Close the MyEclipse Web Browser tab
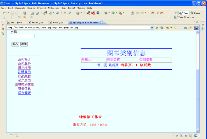Screen dimensions: 207x139 click(101, 23)
